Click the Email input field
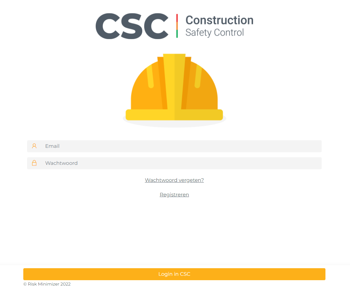The width and height of the screenshot is (350, 289). [174, 146]
